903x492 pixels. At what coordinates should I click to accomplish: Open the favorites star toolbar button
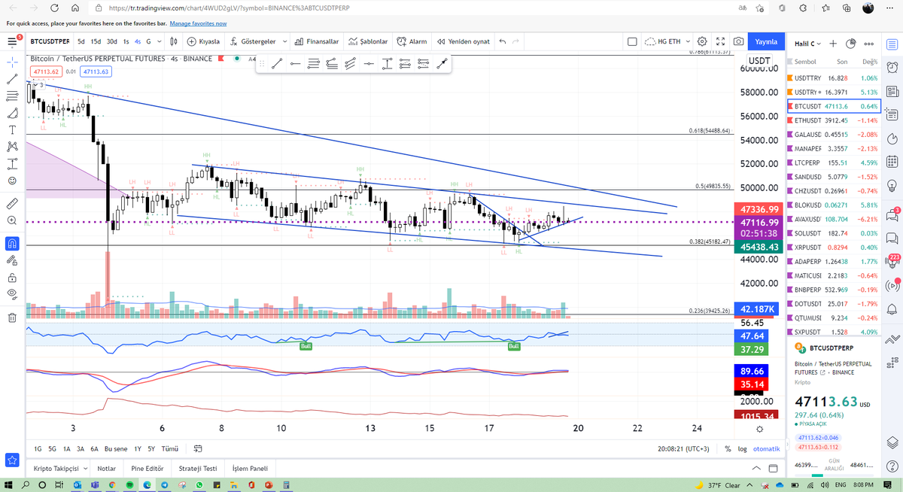point(12,460)
